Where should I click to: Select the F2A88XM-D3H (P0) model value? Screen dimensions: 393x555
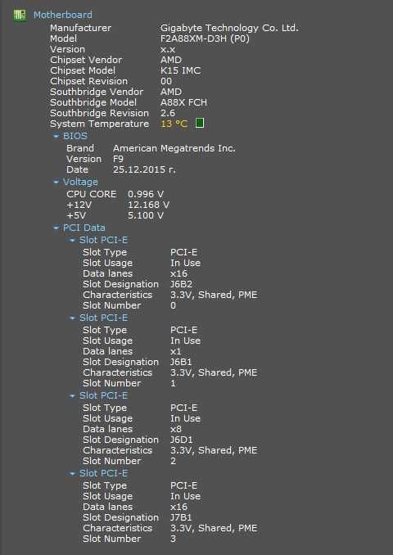click(x=205, y=38)
